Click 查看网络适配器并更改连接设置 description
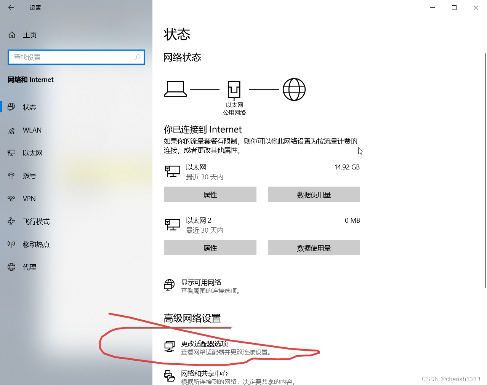Viewport: 487px width, 385px height. click(x=226, y=352)
